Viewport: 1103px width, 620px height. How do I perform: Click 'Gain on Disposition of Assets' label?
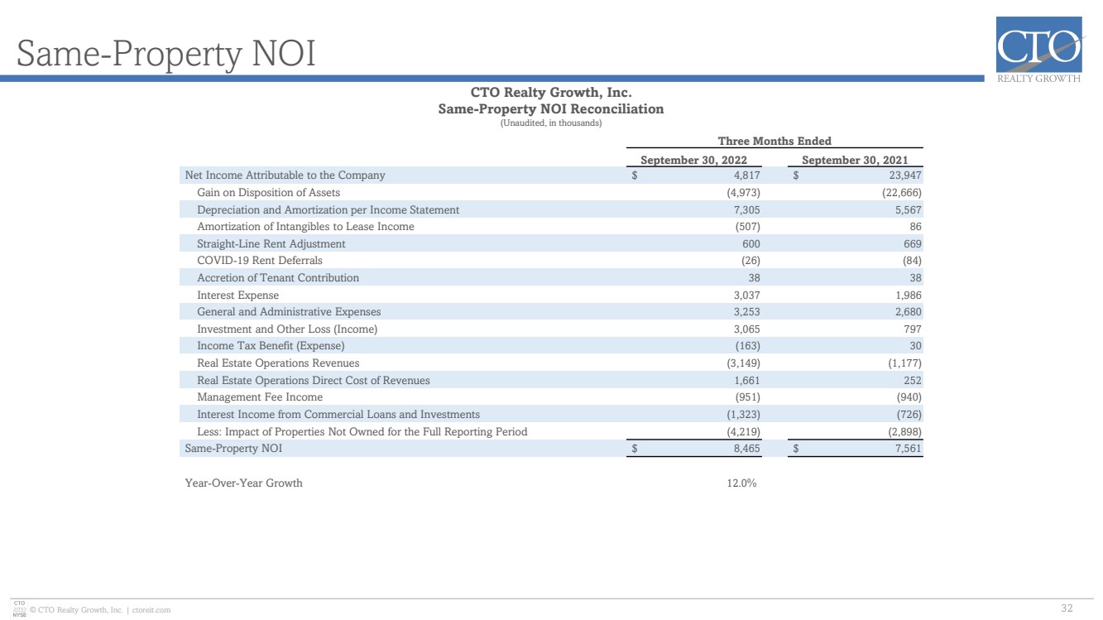tap(268, 192)
